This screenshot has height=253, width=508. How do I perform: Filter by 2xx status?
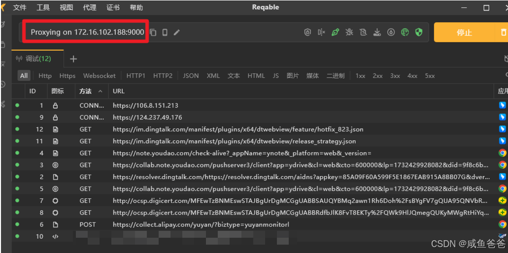click(x=377, y=76)
